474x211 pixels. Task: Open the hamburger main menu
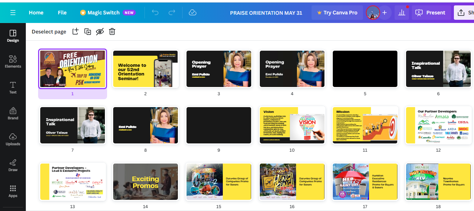[x=13, y=13]
